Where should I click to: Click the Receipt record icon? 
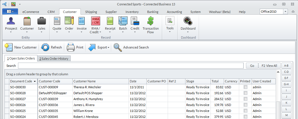tap(110, 21)
